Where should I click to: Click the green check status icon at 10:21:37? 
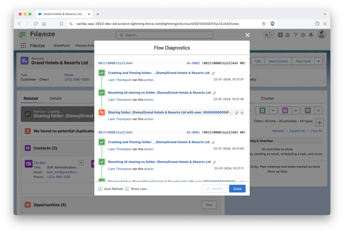coord(102,73)
